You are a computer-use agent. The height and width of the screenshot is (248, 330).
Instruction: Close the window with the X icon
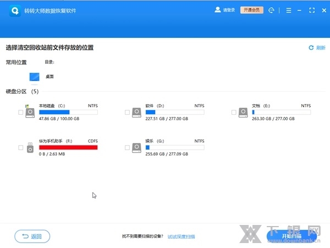[324, 10]
